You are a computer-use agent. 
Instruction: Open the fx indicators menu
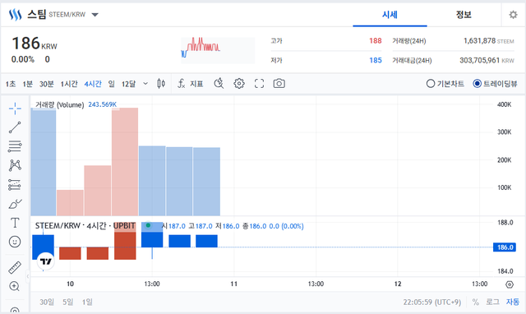tap(190, 84)
